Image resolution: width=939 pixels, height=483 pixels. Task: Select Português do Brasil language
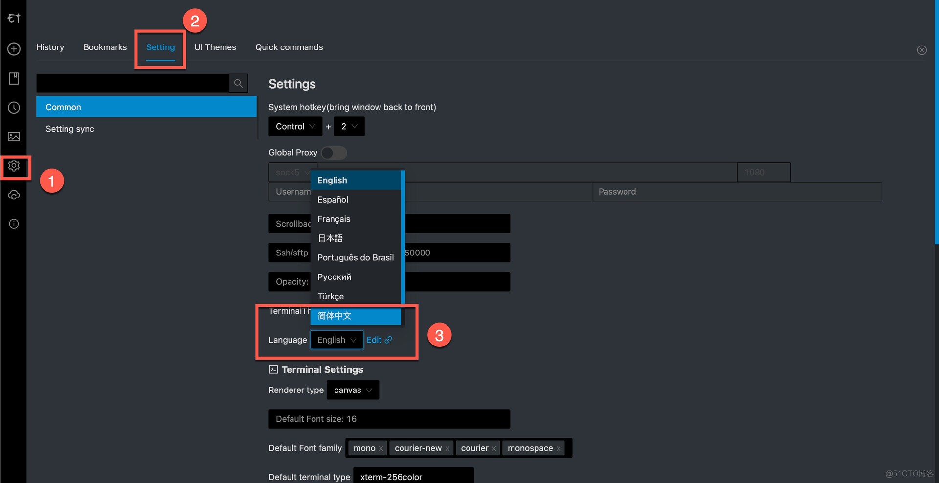click(356, 257)
